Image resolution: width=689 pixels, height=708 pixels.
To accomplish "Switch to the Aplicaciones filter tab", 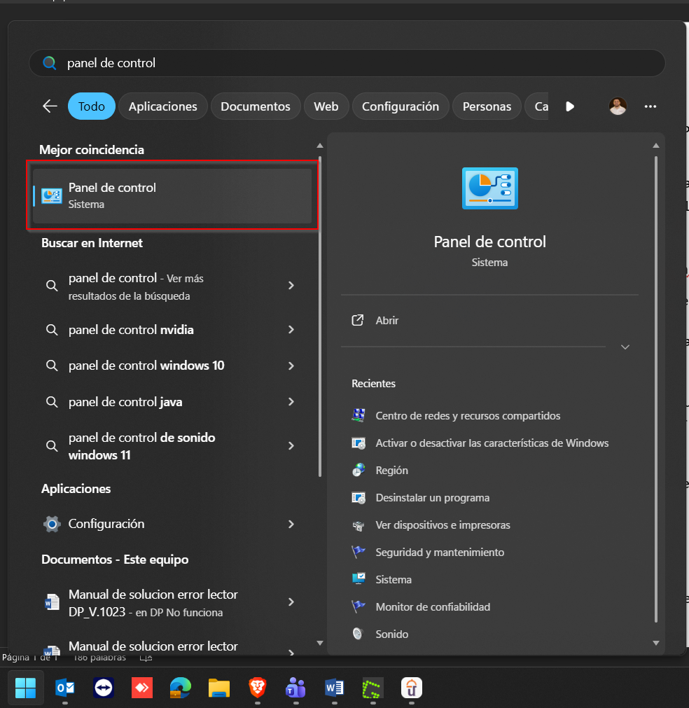I will [163, 106].
